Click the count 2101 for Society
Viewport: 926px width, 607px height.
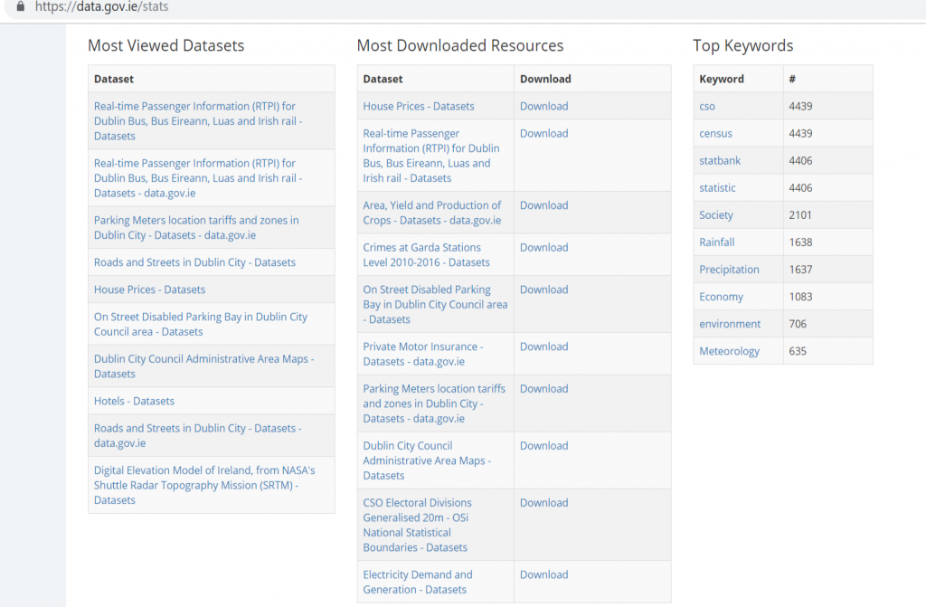pyautogui.click(x=800, y=215)
